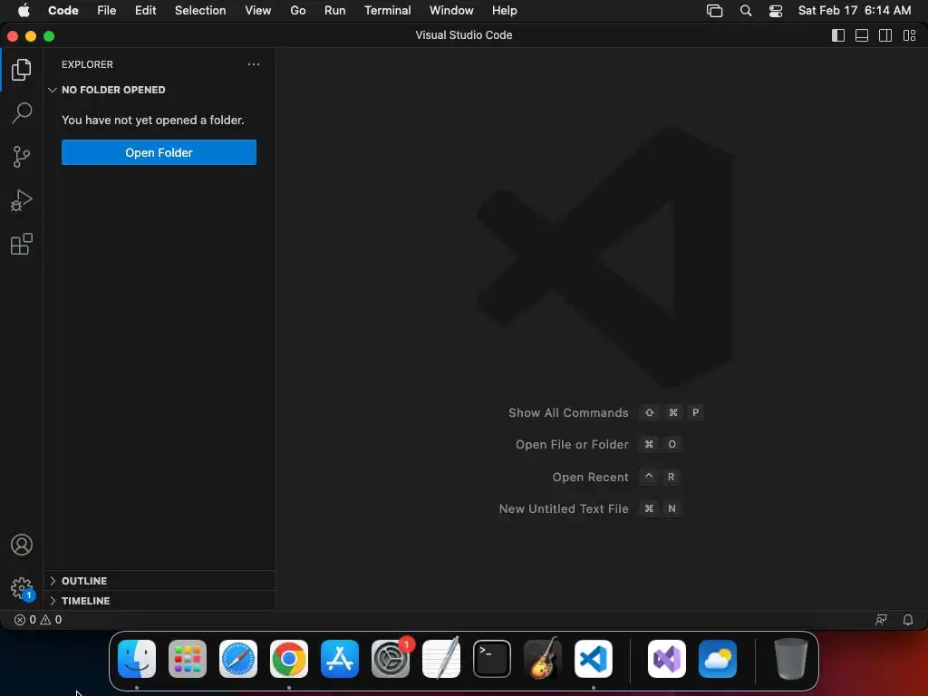Open the Help menu
The height and width of the screenshot is (696, 928).
504,11
